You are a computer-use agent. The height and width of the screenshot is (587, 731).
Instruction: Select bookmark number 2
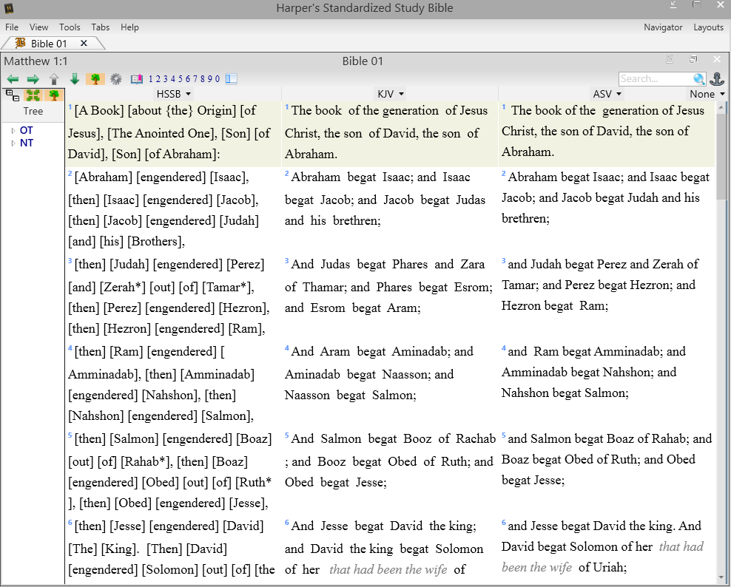[x=158, y=78]
